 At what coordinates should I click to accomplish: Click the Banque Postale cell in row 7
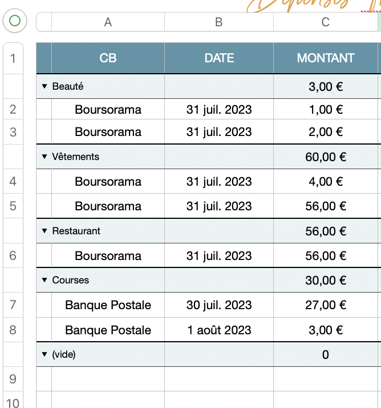pyautogui.click(x=108, y=305)
